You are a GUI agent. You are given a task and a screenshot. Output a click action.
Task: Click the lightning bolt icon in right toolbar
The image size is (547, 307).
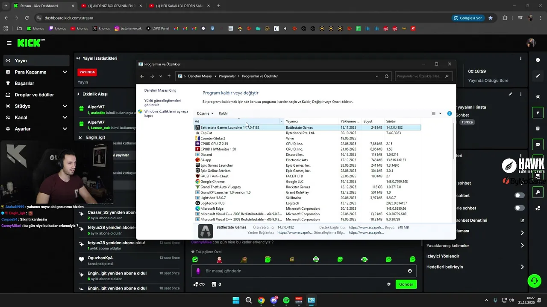click(x=538, y=113)
